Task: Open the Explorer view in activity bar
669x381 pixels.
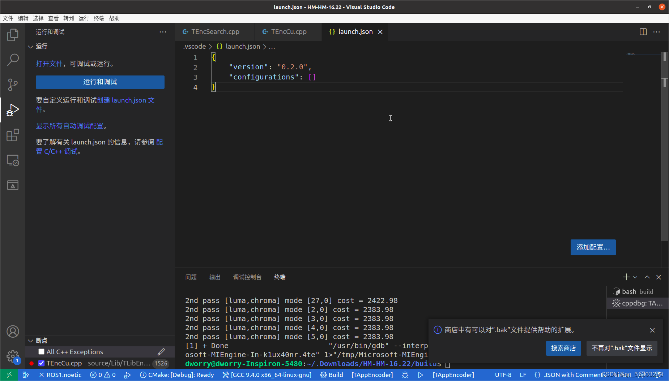Action: 13,35
